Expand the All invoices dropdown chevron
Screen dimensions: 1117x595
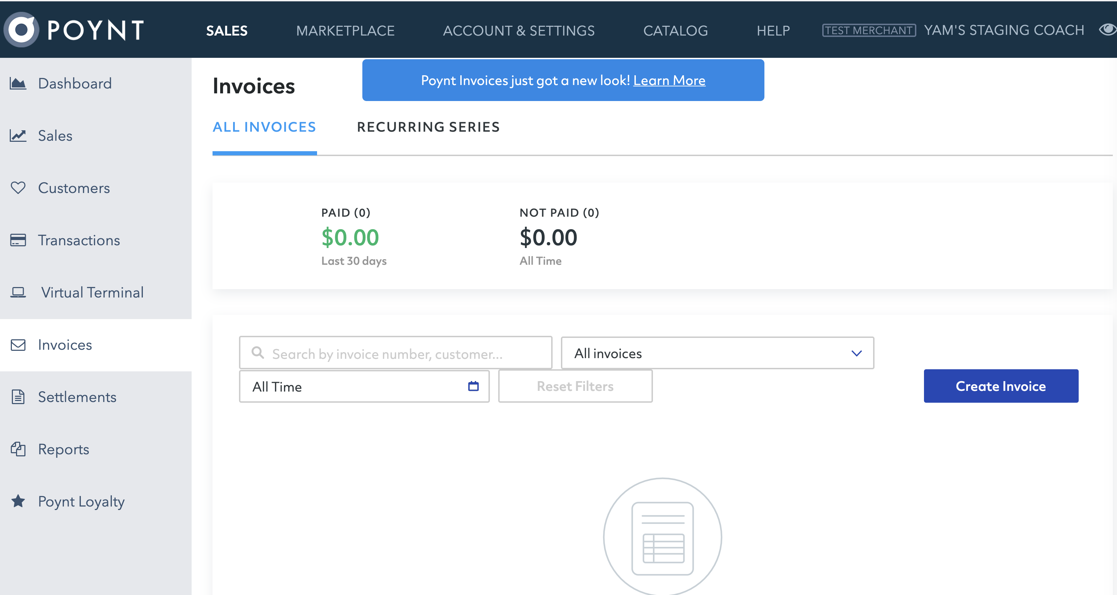tap(856, 354)
